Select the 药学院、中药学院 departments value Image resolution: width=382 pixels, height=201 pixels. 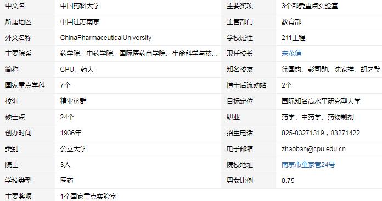coord(139,54)
